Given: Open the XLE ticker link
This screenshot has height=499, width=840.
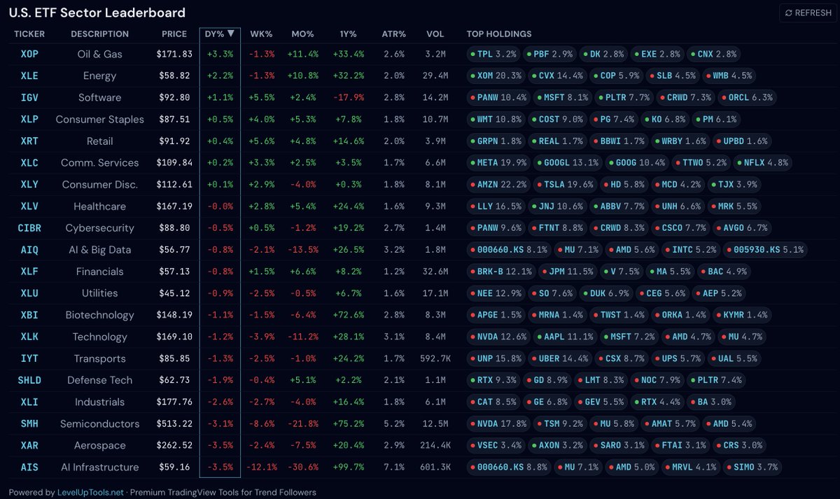Looking at the screenshot, I should [29, 76].
